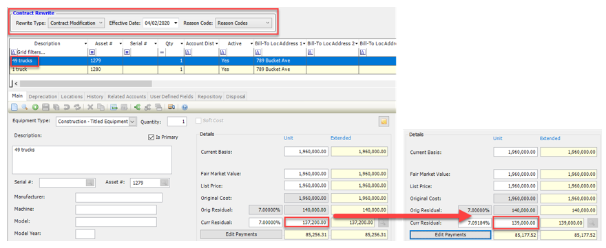The height and width of the screenshot is (248, 606).
Task: Click the blue help toolbar icon
Action: pyautogui.click(x=185, y=107)
